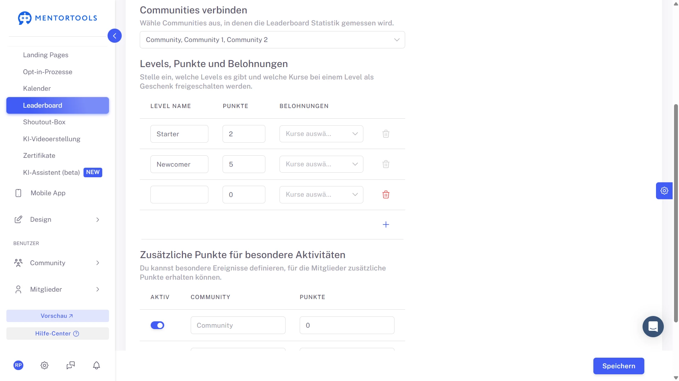Image resolution: width=679 pixels, height=381 pixels.
Task: Click the trash icon for Newcomer level
Action: pyautogui.click(x=386, y=164)
